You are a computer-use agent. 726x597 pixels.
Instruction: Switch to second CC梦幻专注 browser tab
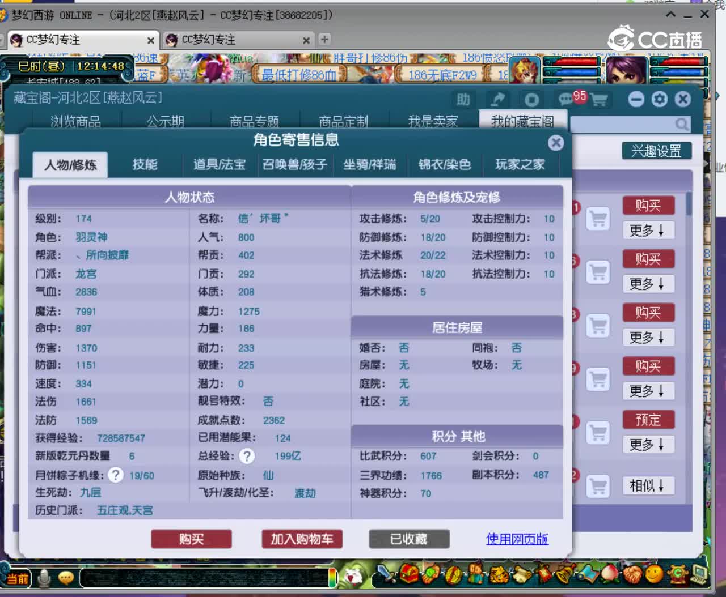237,40
